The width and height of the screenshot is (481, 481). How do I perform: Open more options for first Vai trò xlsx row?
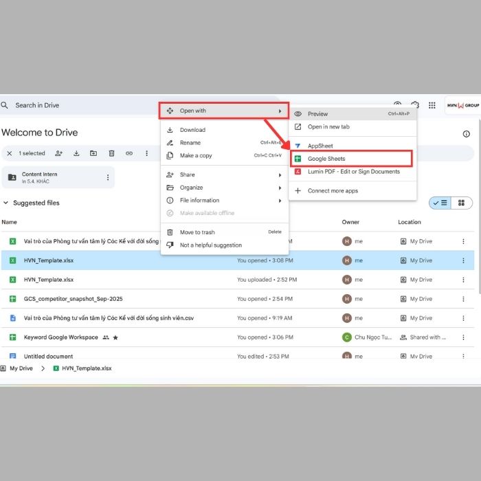coord(463,241)
